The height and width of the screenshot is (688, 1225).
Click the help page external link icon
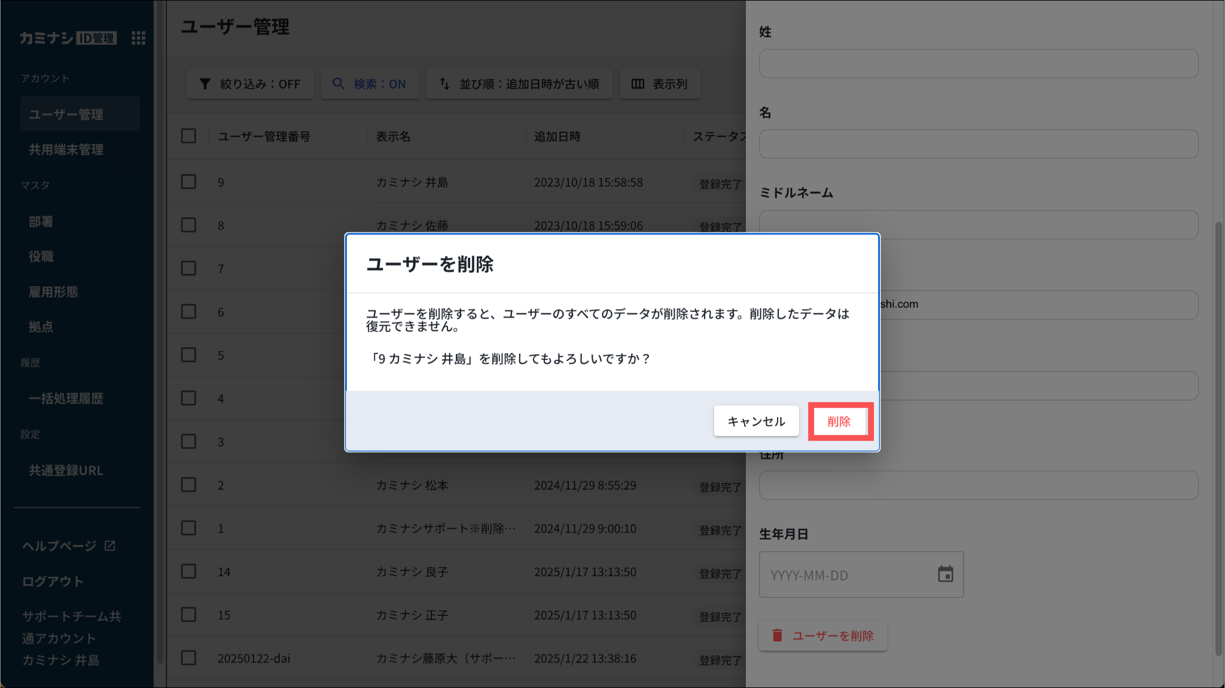pyautogui.click(x=110, y=546)
